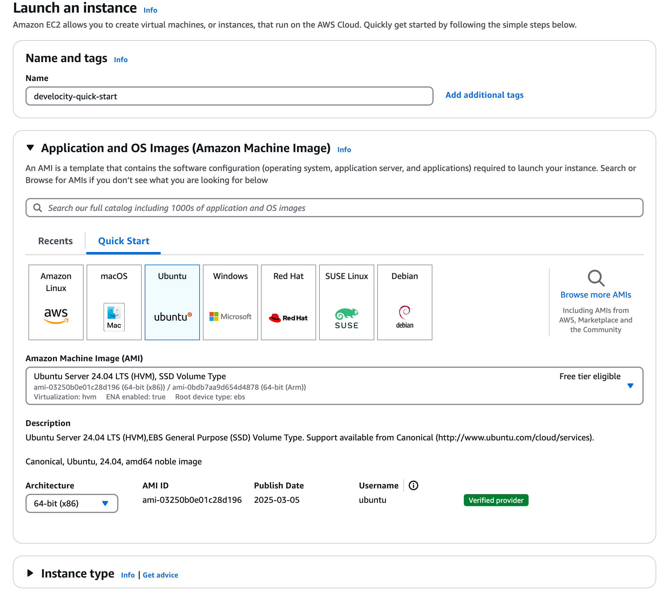This screenshot has width=661, height=597.
Task: Click the Add additional tags link
Action: tap(484, 95)
